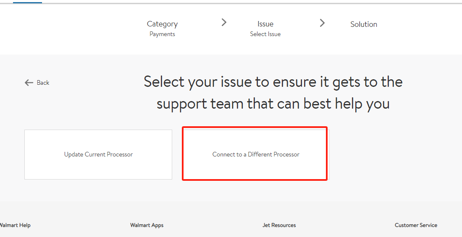The height and width of the screenshot is (237, 462).
Task: Click the partially hidden card edge
Action: tap(329, 154)
